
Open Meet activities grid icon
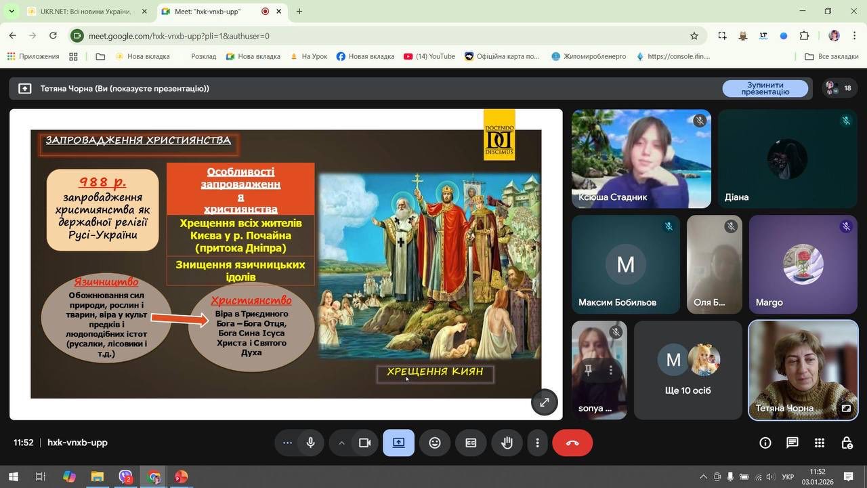click(x=820, y=443)
